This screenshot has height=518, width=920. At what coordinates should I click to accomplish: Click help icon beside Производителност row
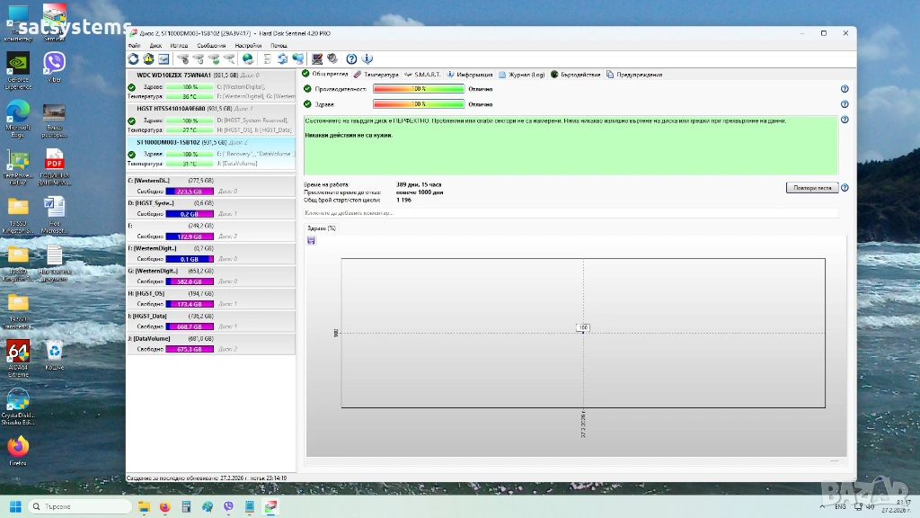point(845,89)
